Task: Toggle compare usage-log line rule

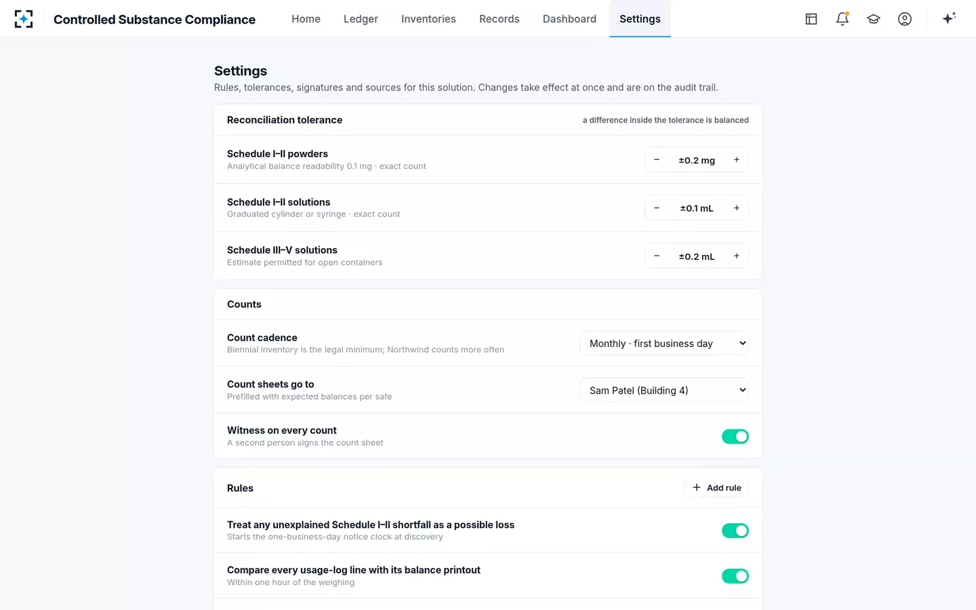Action: (735, 576)
